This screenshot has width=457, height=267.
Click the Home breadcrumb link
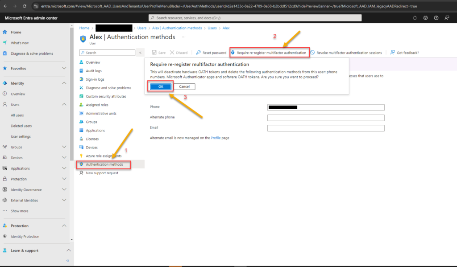point(84,28)
